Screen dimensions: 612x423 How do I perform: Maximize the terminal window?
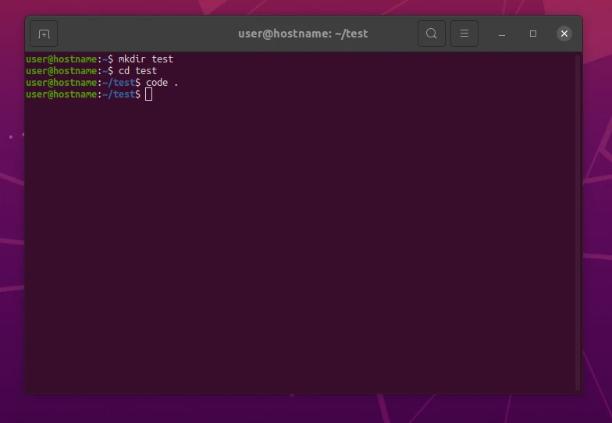[x=533, y=34]
